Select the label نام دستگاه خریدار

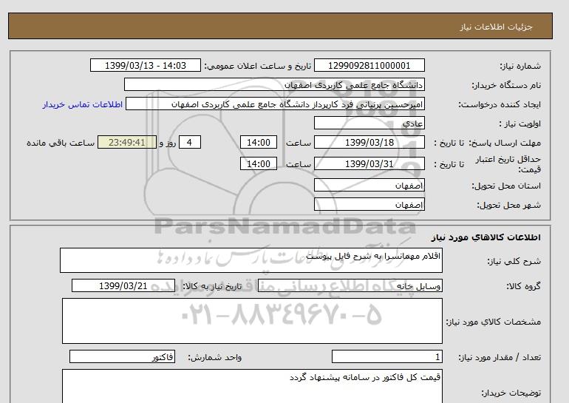[x=506, y=85]
